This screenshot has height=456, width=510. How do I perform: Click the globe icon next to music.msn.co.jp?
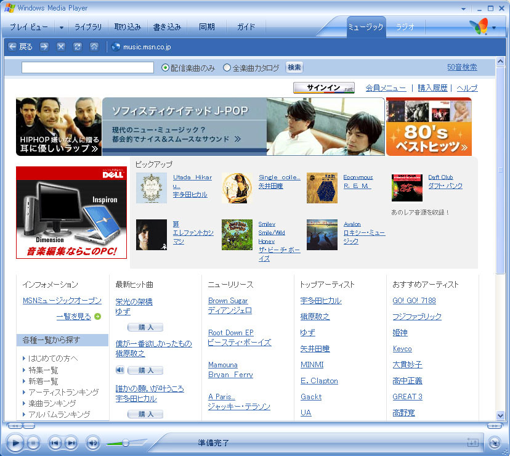pyautogui.click(x=116, y=47)
